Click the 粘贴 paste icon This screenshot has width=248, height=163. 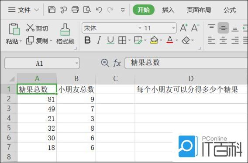coord(14,29)
